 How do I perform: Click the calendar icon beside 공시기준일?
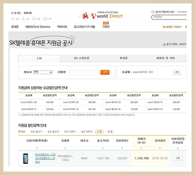[x=164, y=44]
